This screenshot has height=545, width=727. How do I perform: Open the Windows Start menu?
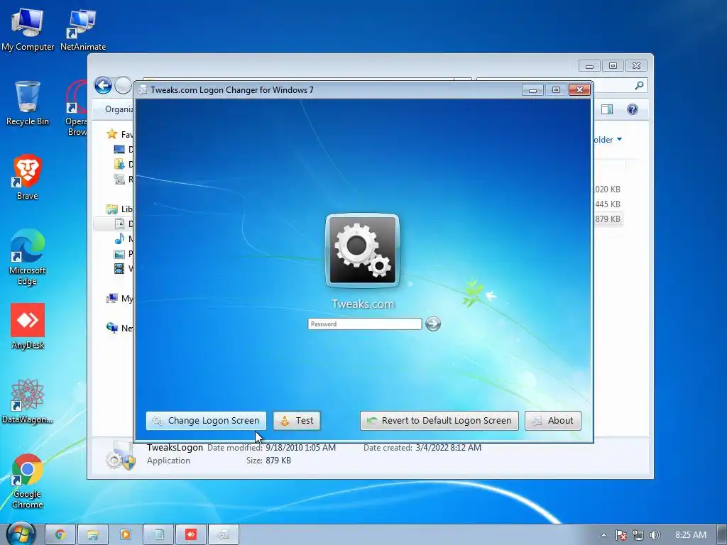tap(21, 534)
